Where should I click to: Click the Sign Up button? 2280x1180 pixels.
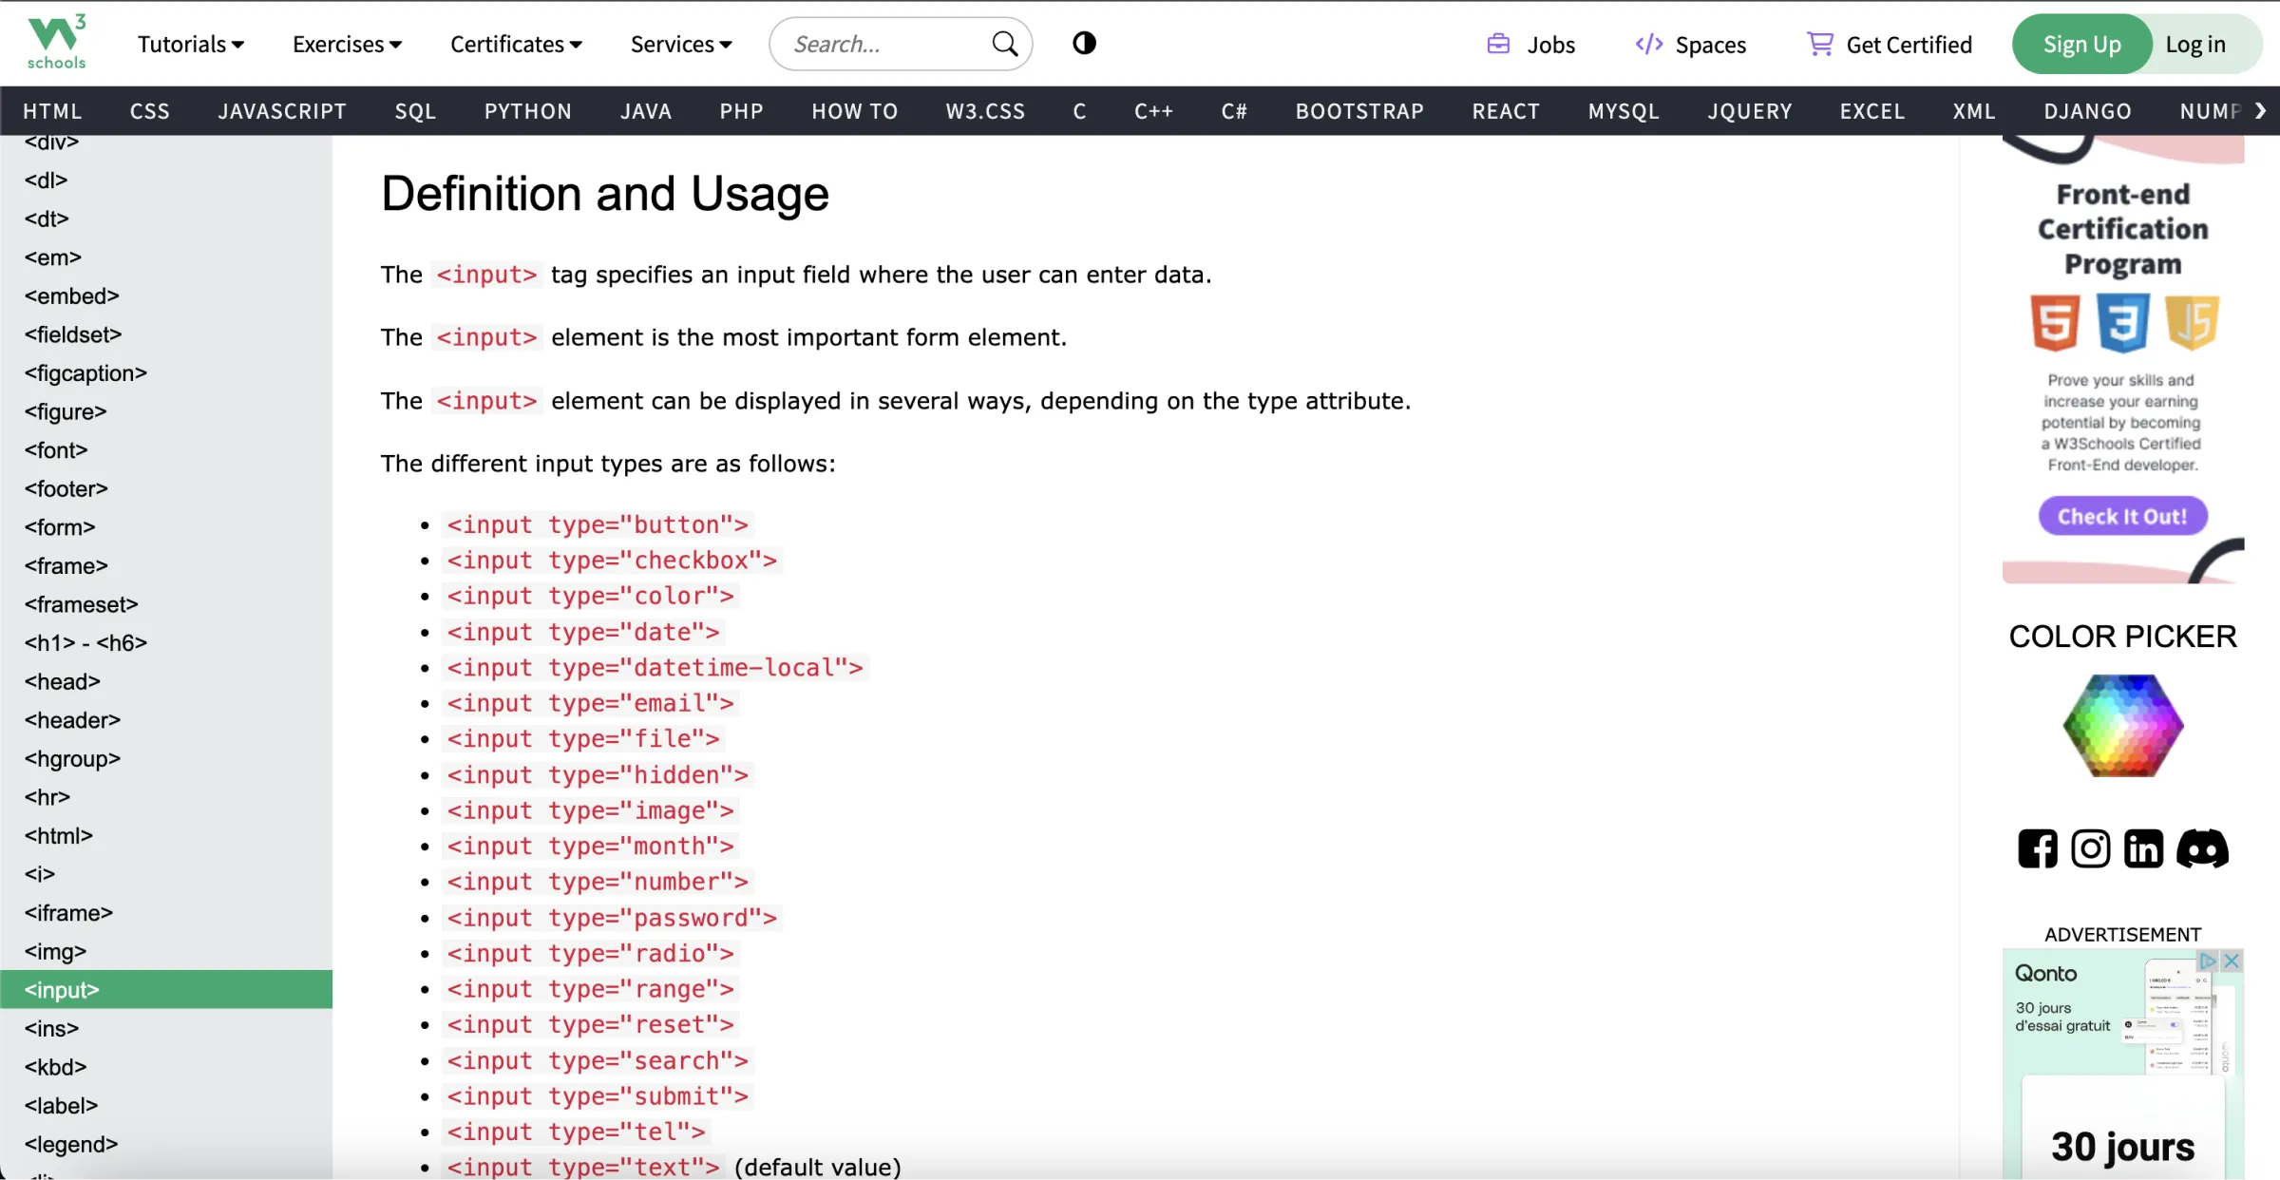tap(2081, 44)
